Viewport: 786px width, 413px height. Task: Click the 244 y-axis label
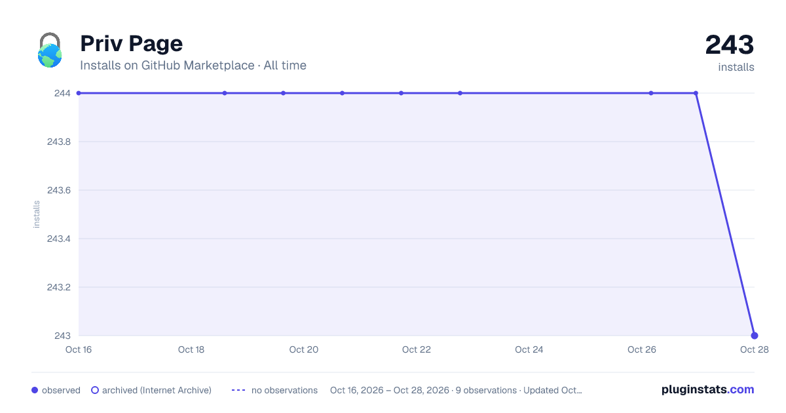[63, 93]
